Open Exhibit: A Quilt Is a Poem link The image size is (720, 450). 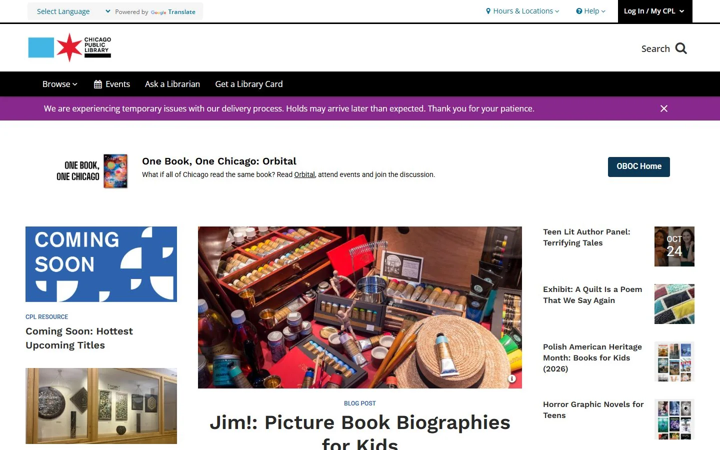[x=592, y=295]
